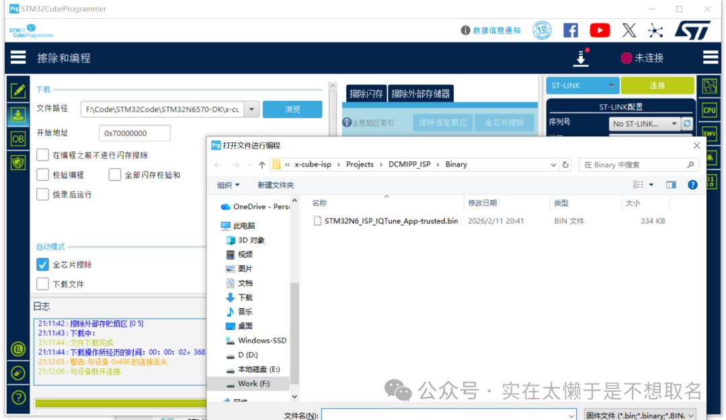Expand the No ST-LINK serial number dropdown

[674, 124]
